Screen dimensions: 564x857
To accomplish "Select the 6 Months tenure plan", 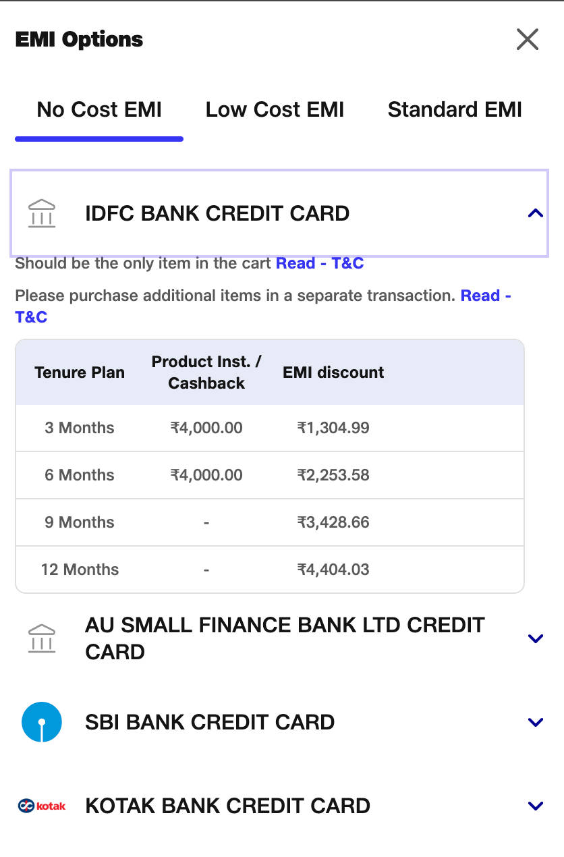I will click(80, 475).
